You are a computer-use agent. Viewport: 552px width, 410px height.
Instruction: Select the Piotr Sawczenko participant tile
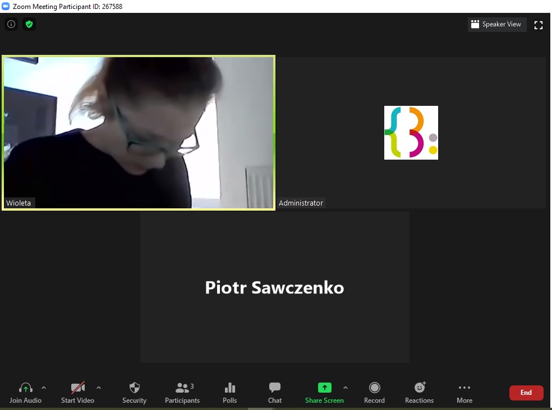point(274,287)
